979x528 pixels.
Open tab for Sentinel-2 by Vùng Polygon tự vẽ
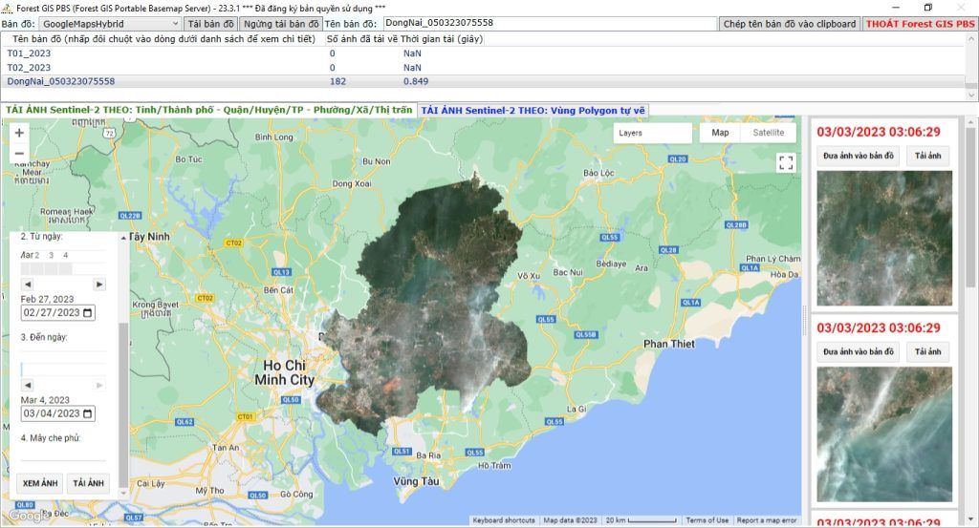(533, 110)
